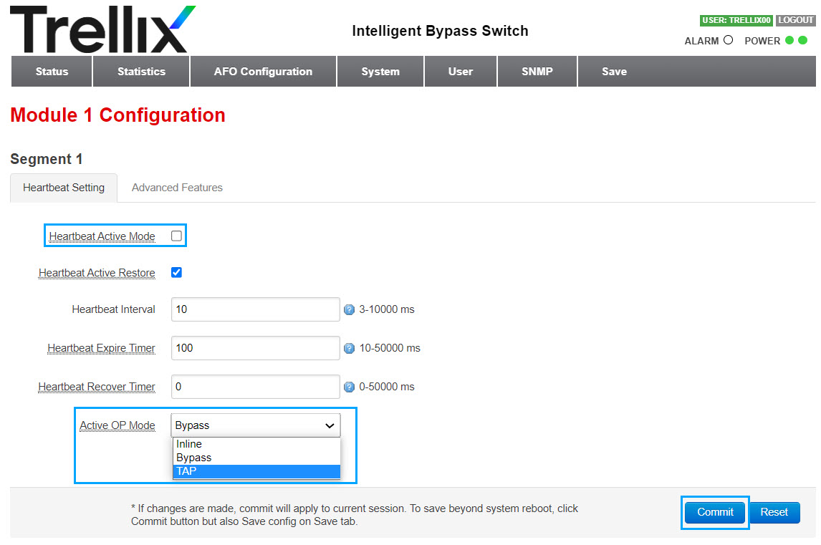
Task: Click the Active OP Mode label
Action: (117, 425)
